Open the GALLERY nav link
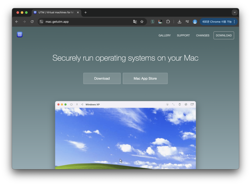The height and width of the screenshot is (185, 251). coord(165,35)
